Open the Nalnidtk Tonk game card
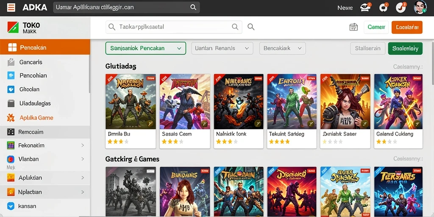434x217 pixels. [x=239, y=111]
